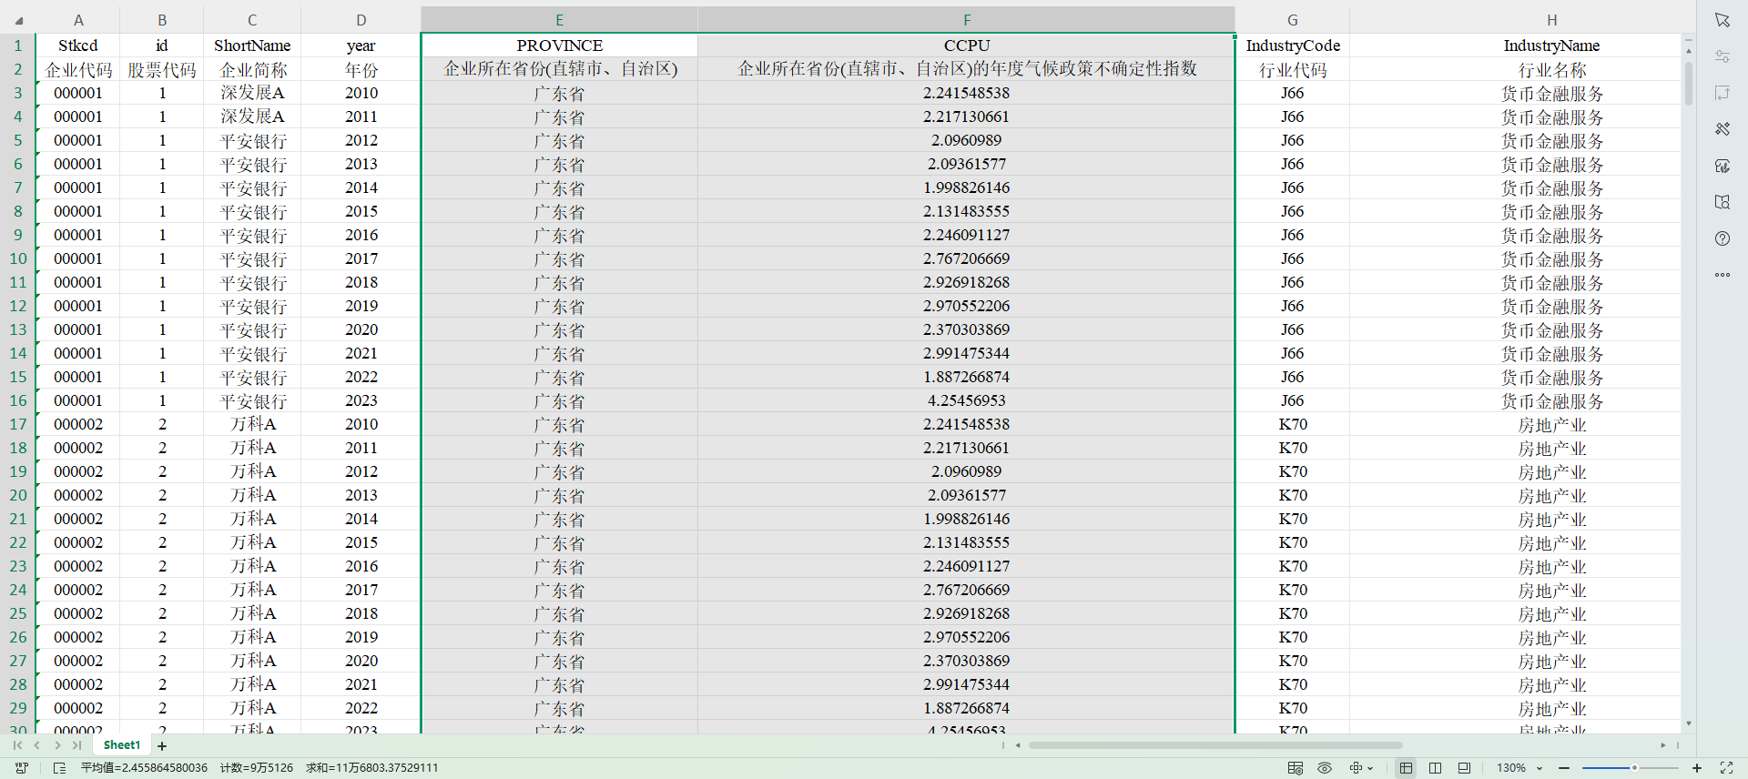Click the map search icon in sidebar
Viewport: 1748px width, 779px height.
1722,202
